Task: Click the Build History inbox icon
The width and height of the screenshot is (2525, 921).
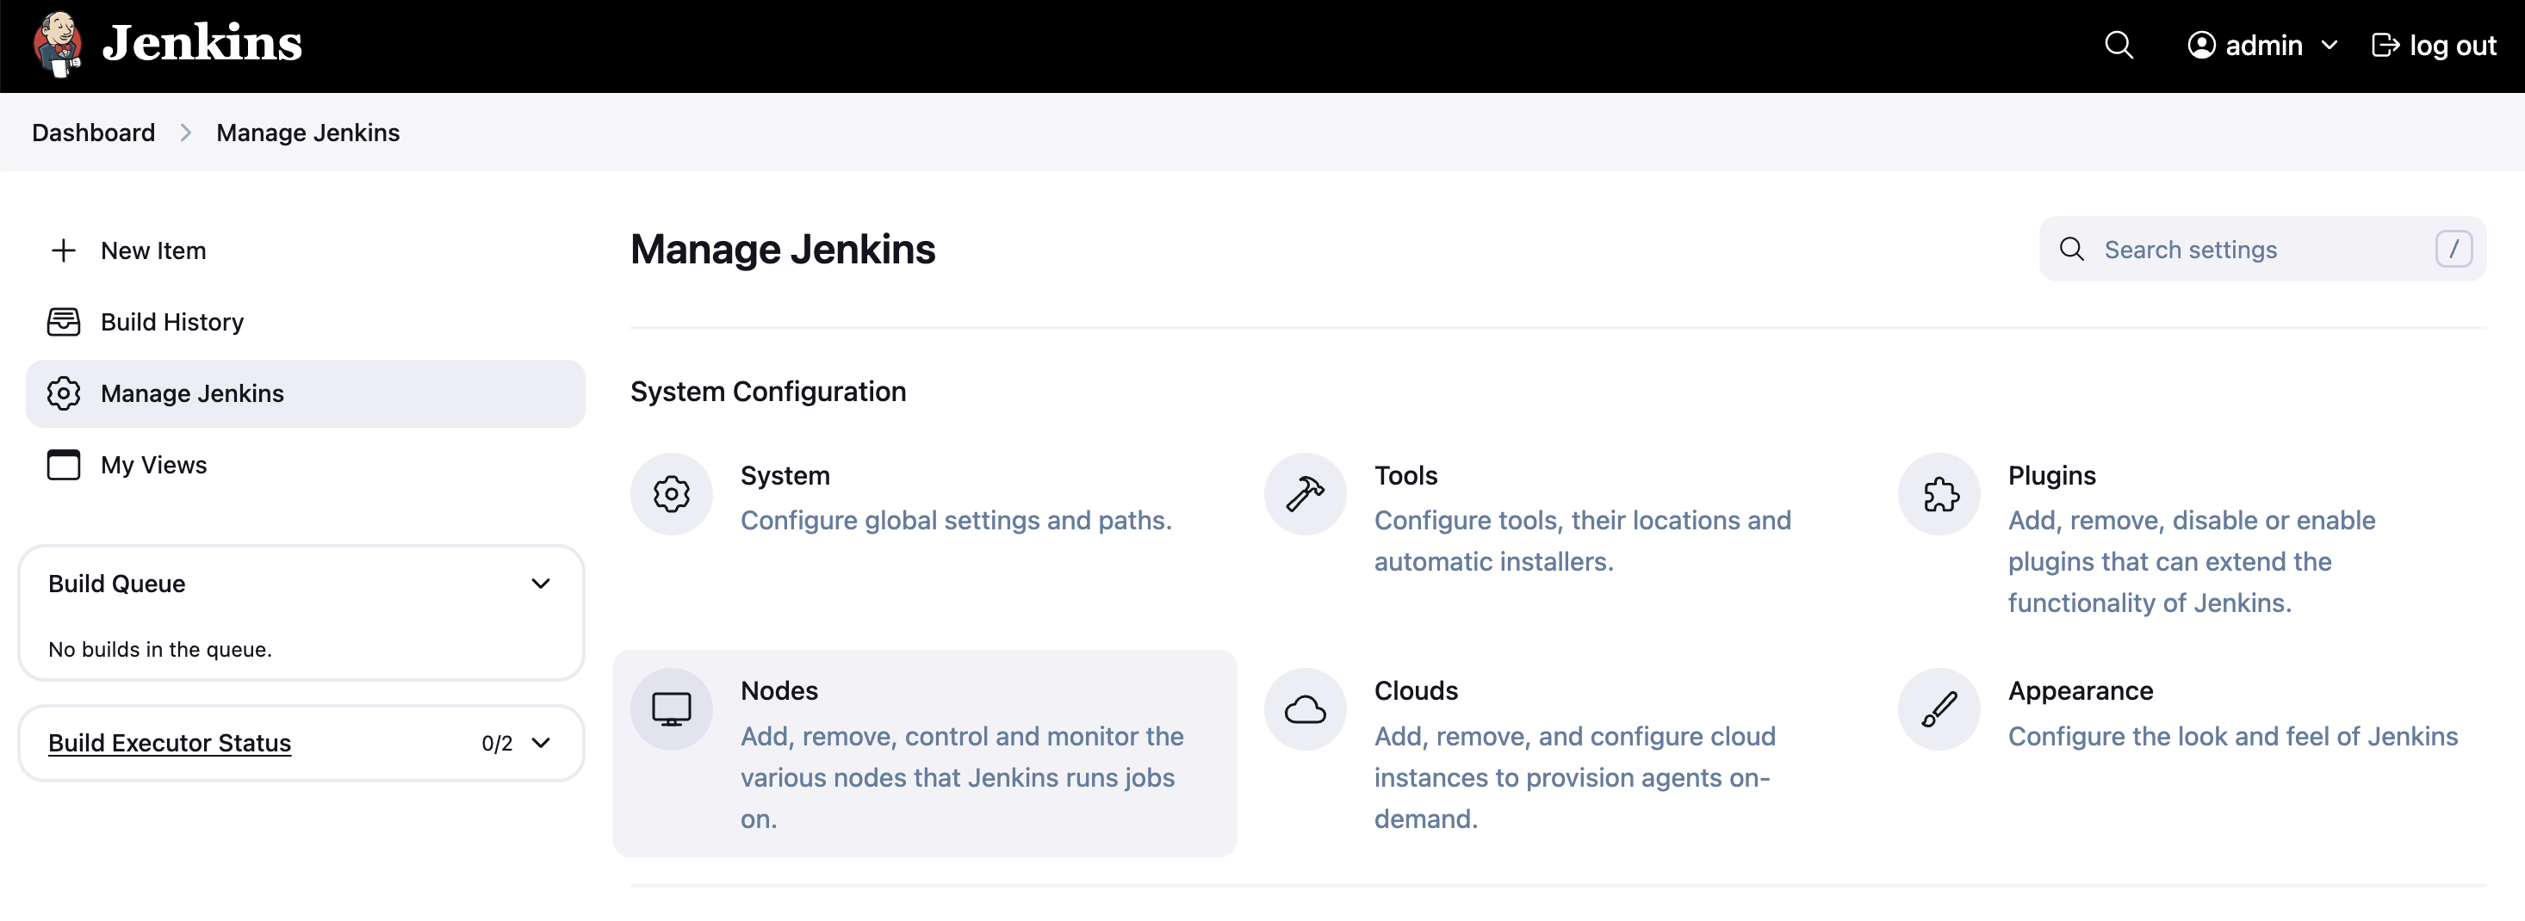Action: coord(64,322)
